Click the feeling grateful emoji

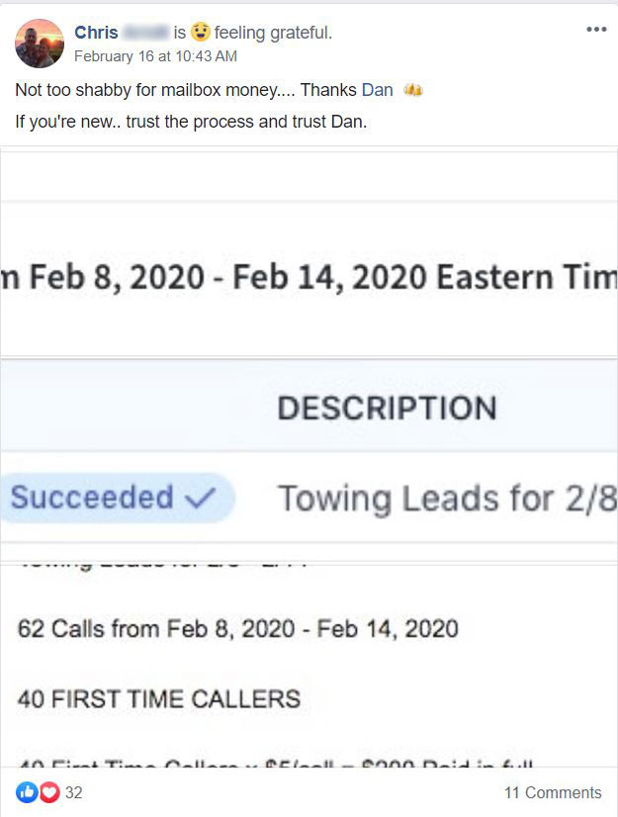point(200,32)
